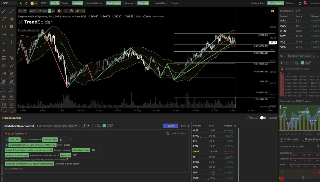Select the Div Seg drawing preset

(x=11, y=82)
